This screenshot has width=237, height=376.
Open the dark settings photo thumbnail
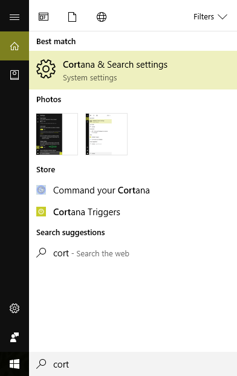tap(57, 134)
